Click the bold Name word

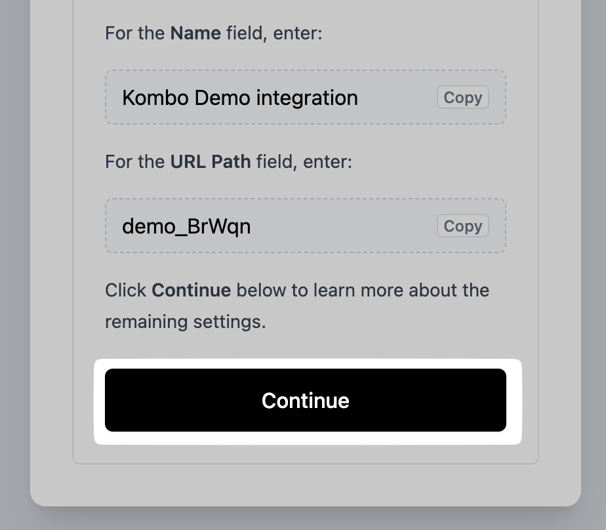click(x=195, y=33)
